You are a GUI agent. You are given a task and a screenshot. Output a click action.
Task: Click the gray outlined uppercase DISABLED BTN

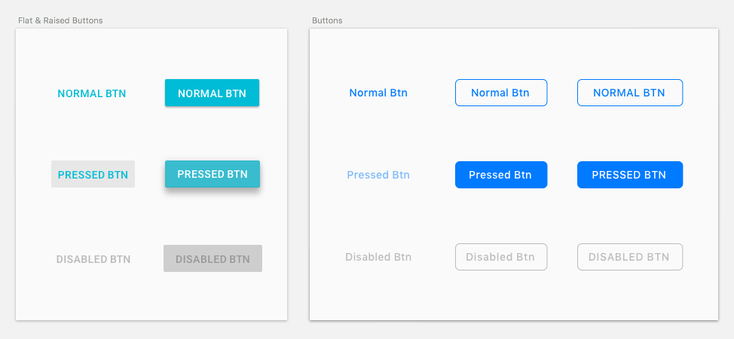(x=629, y=257)
